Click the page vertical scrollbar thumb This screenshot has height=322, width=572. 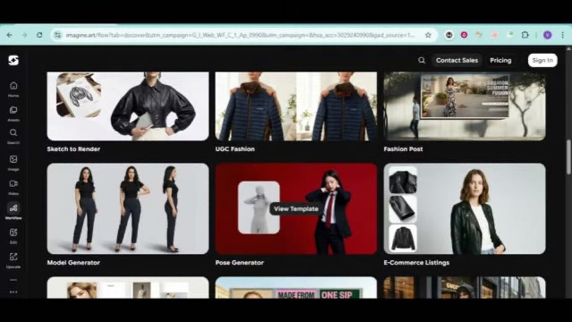coord(568,157)
